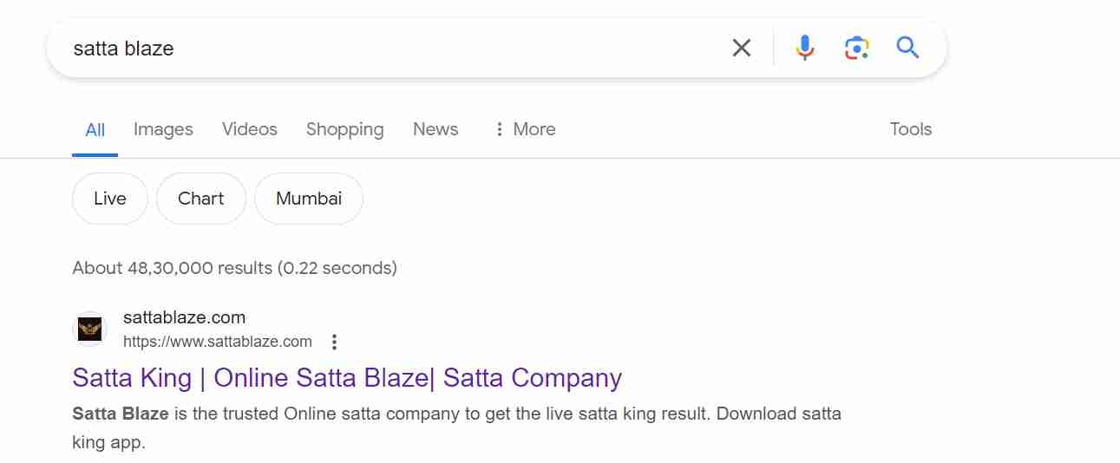Viewport: 1120px width, 463px height.
Task: Submit search with the magnifying glass icon
Action: pyautogui.click(x=907, y=48)
